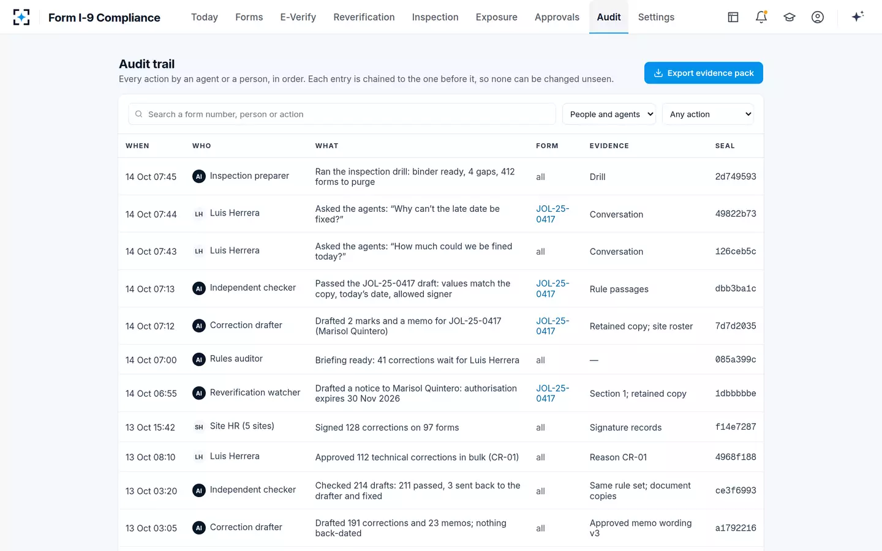Open the Approvals tab
Image resolution: width=882 pixels, height=551 pixels.
[x=557, y=17]
